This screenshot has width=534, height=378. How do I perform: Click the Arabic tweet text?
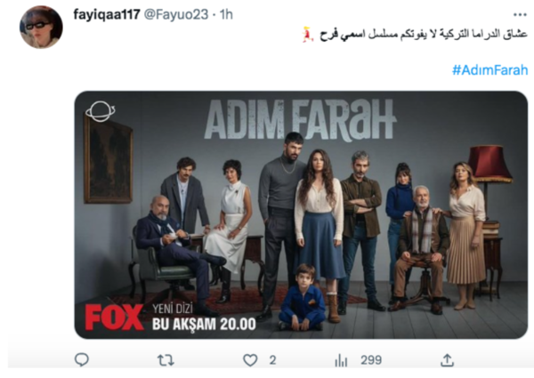pos(424,35)
